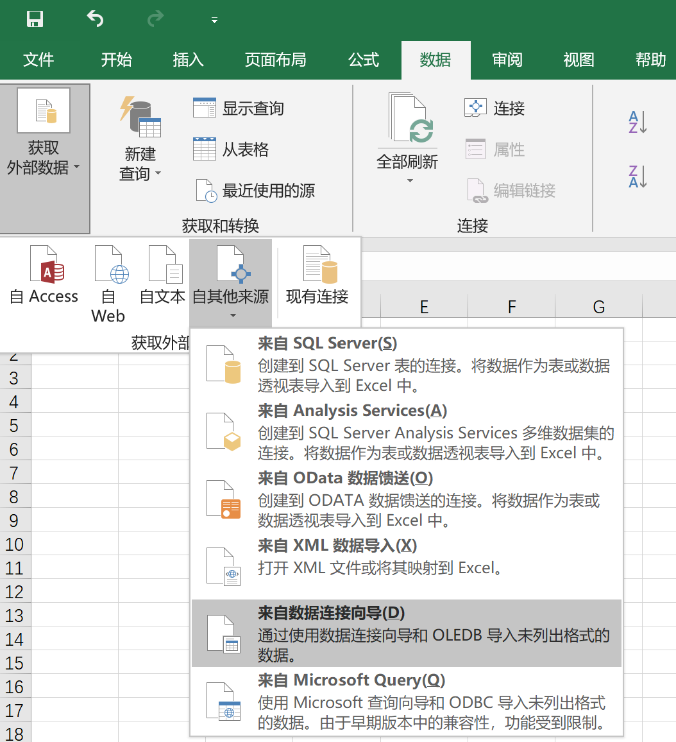Click 从表格
The width and height of the screenshot is (676, 742).
[x=231, y=150]
